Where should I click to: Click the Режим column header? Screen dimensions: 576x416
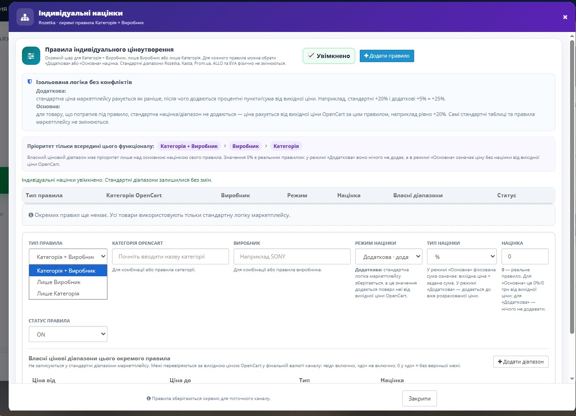(x=297, y=195)
